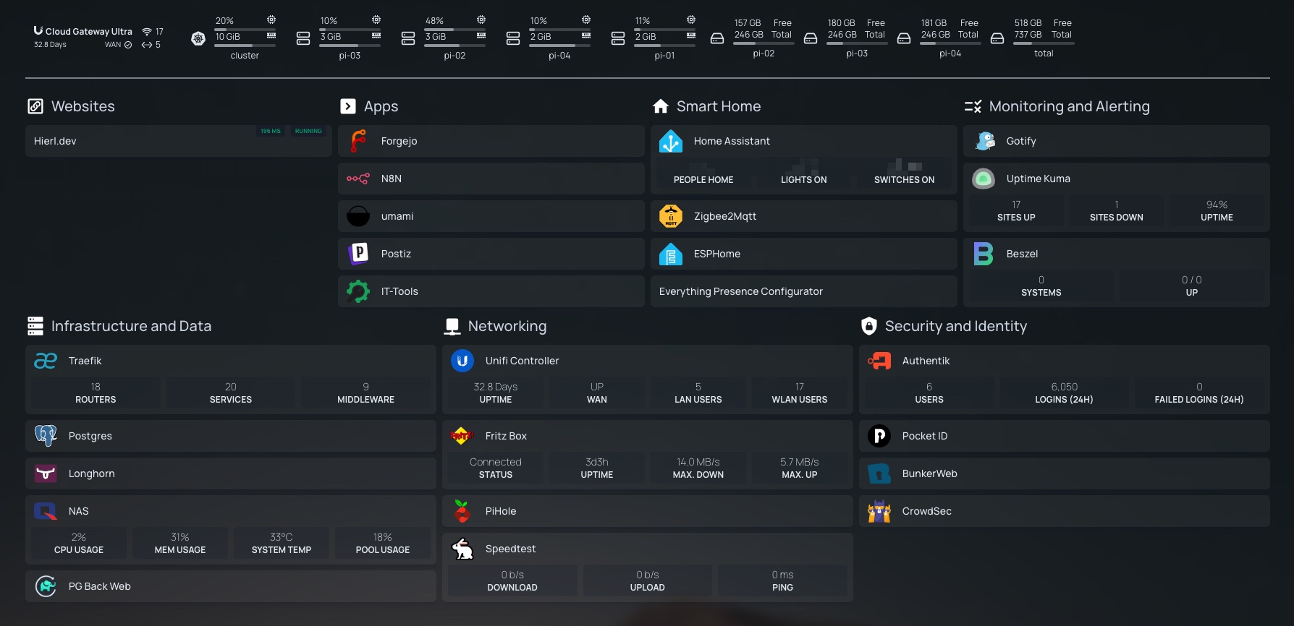
Task: Click the N8N workflow icon
Action: pyautogui.click(x=358, y=179)
